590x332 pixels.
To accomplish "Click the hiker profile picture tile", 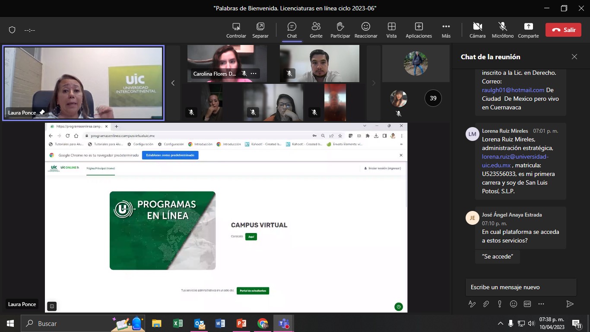I will [x=416, y=64].
